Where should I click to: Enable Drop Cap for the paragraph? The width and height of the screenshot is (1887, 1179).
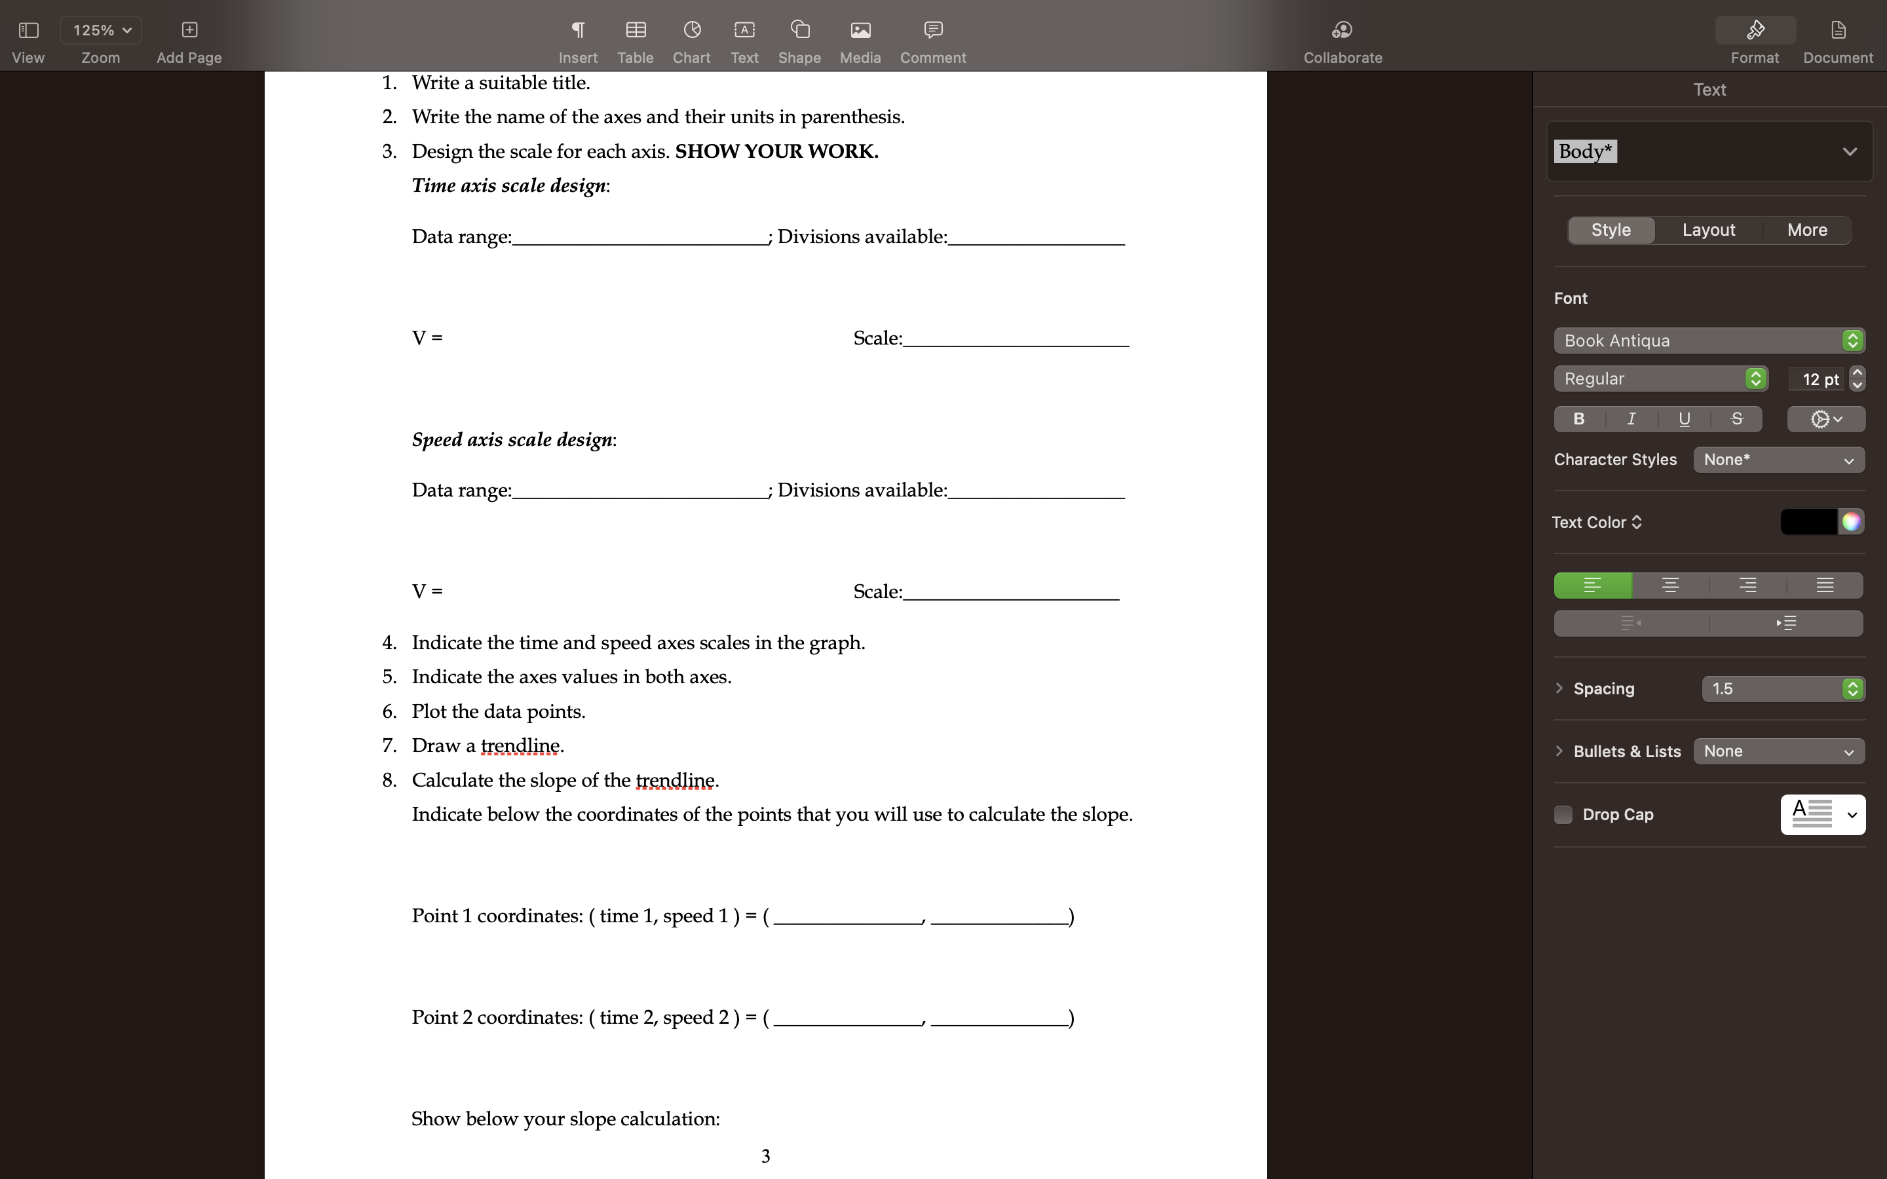coord(1563,814)
